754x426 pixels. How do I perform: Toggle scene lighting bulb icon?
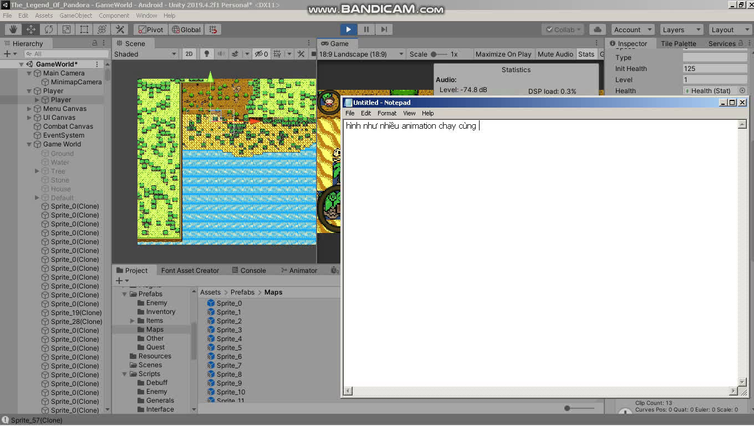(x=207, y=54)
